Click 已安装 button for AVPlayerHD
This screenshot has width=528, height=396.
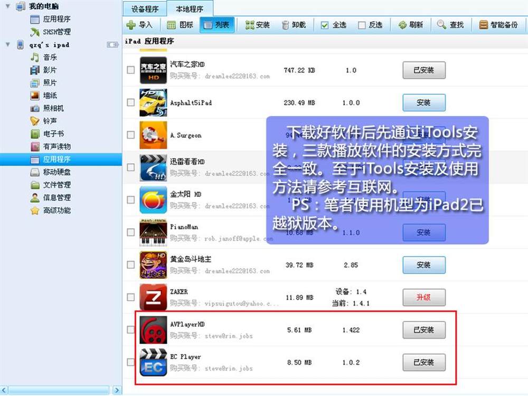point(424,330)
